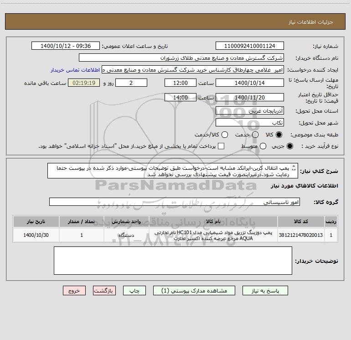This screenshot has width=351, height=340.
Task: Click the announcement date field 1400/10/12 - 09:36
Action: click(66, 46)
